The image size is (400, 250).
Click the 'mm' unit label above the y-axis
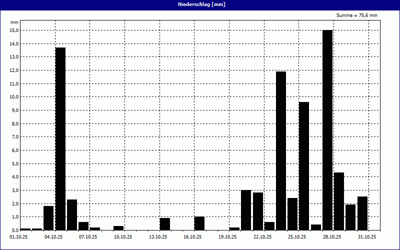click(14, 22)
